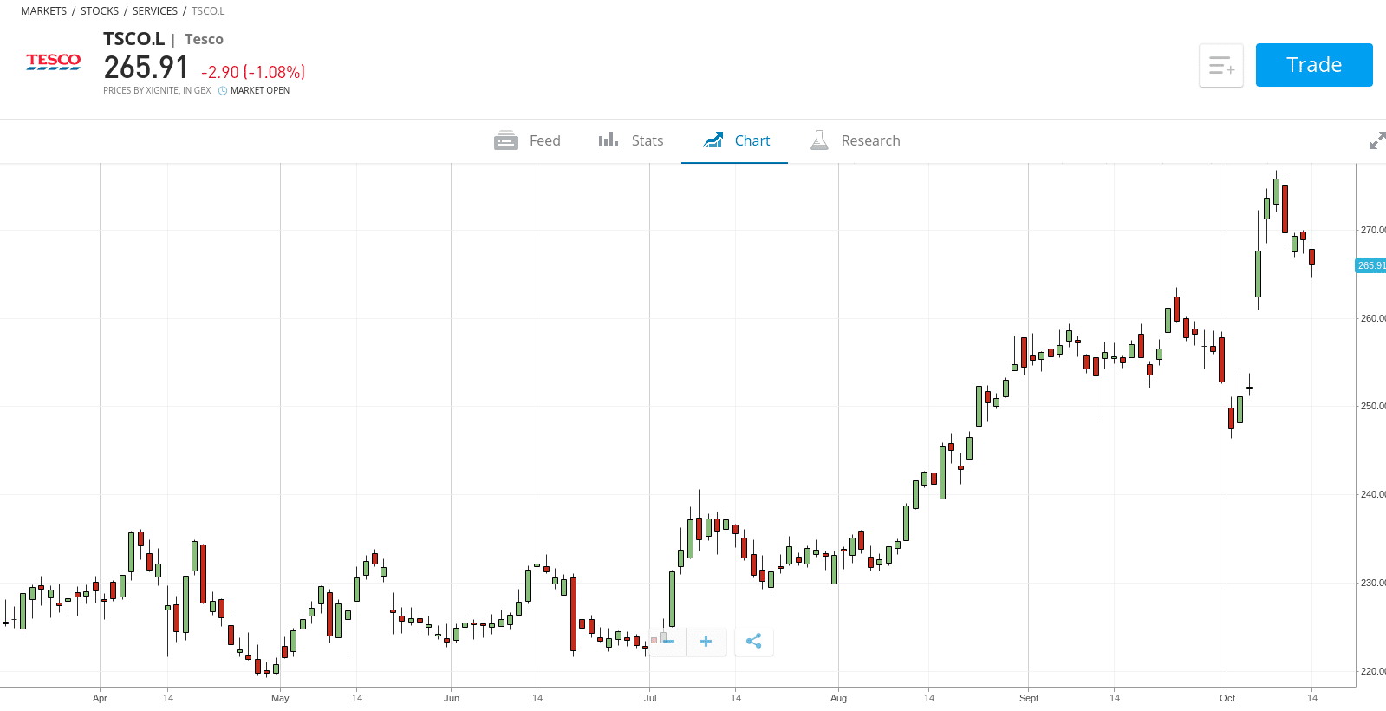Viewport: 1386px width, 711px height.
Task: Click the Jul label on time axis
Action: [x=650, y=698]
